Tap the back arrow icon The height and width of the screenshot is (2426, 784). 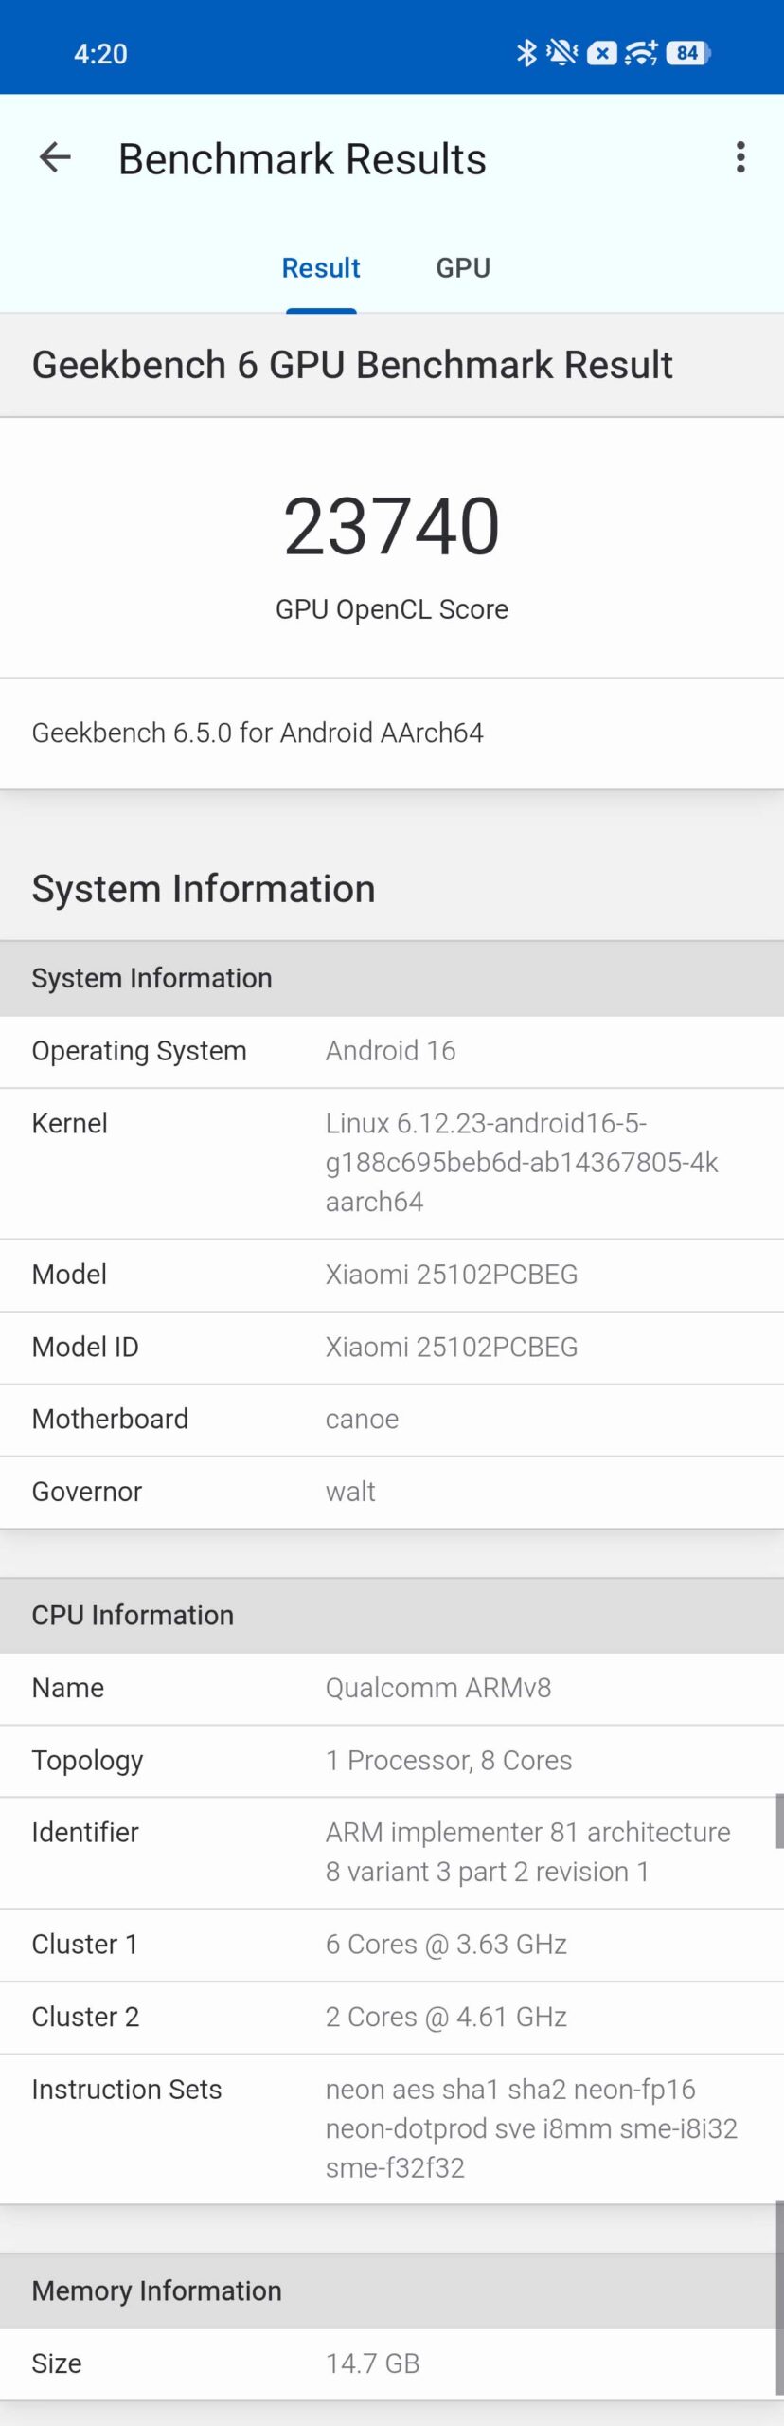pyautogui.click(x=55, y=158)
